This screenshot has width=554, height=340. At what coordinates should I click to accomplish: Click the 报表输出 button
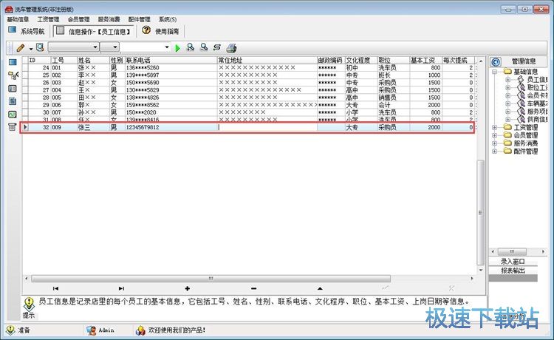click(513, 271)
